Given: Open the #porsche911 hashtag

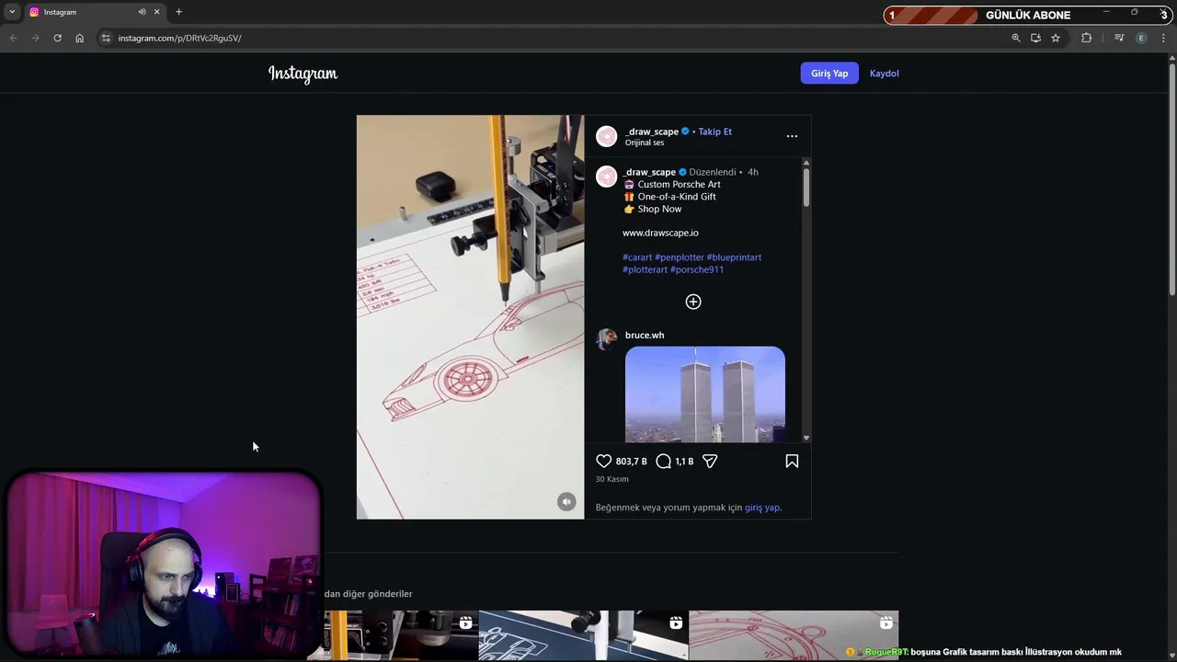Looking at the screenshot, I should (x=697, y=269).
